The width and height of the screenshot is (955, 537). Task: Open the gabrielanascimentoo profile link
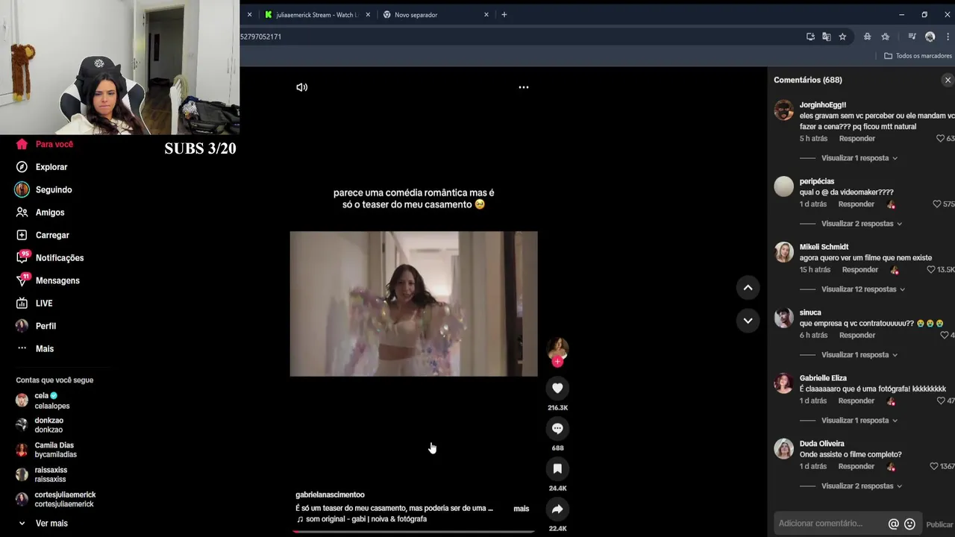point(330,495)
